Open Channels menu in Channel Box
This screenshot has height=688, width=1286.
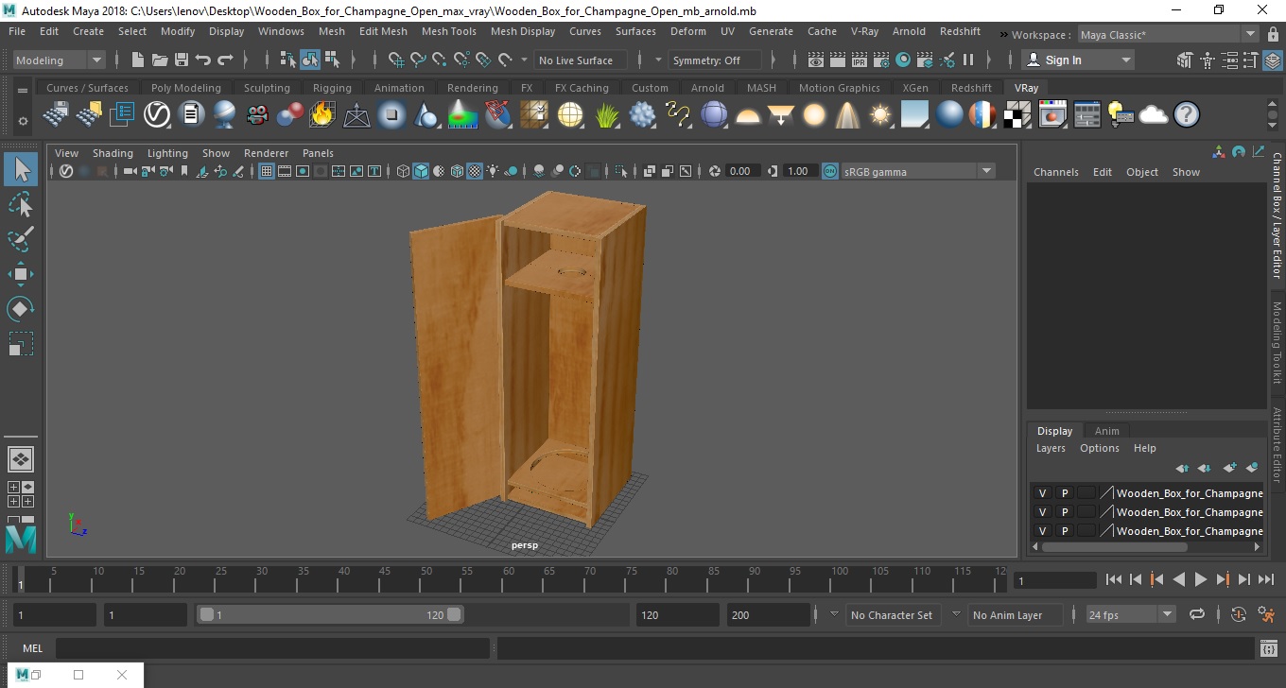click(x=1055, y=172)
